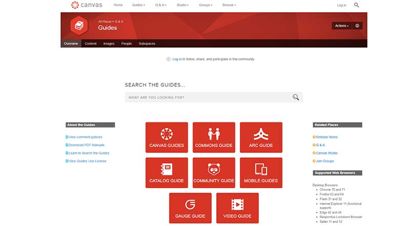The width and height of the screenshot is (410, 226).
Task: Expand the Groups dropdown menu
Action: coord(206,5)
